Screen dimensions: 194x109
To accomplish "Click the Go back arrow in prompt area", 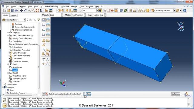I will (x=43, y=94).
